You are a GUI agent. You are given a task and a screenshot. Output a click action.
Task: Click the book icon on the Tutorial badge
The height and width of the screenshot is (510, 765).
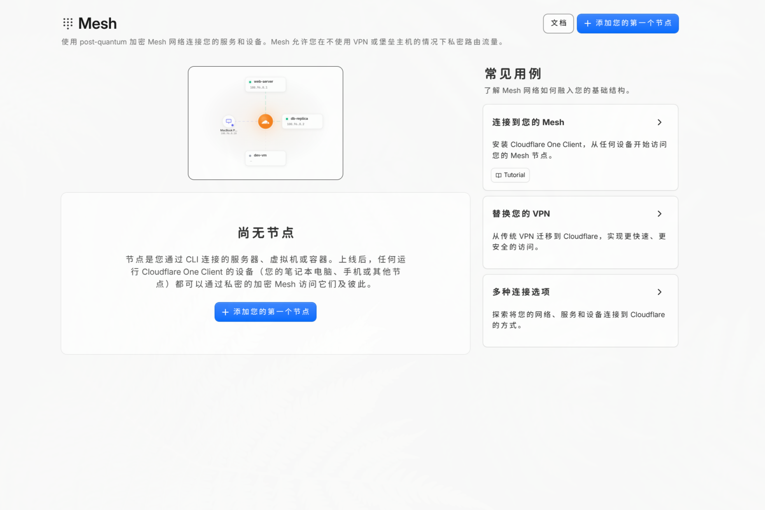coord(498,175)
